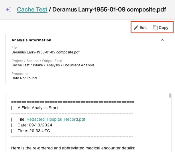
Task: Click the re-ordered medical encounter details sentence
Action: click(73, 148)
